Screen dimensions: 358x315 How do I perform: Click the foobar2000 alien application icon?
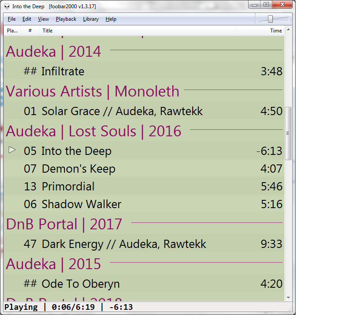[x=7, y=6]
